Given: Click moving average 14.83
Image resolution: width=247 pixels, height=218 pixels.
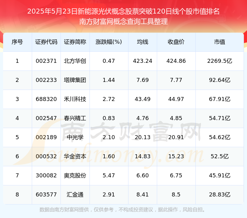Looking at the screenshot, I should tap(143, 156).
